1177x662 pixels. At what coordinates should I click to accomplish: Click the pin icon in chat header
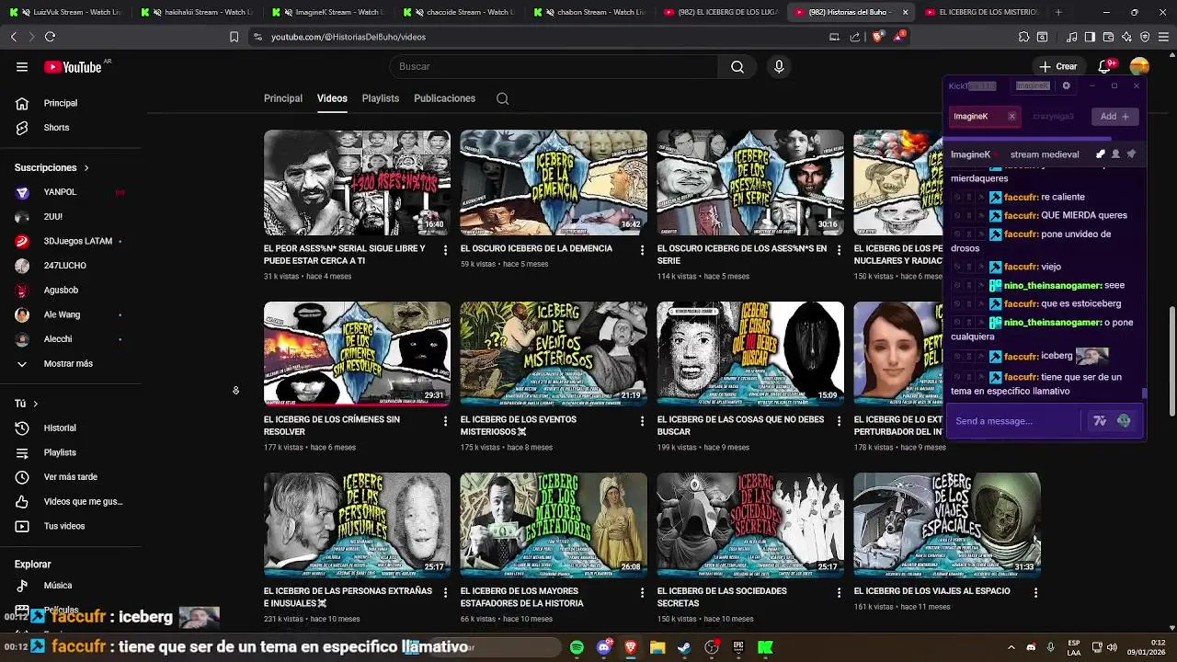pyautogui.click(x=1131, y=154)
